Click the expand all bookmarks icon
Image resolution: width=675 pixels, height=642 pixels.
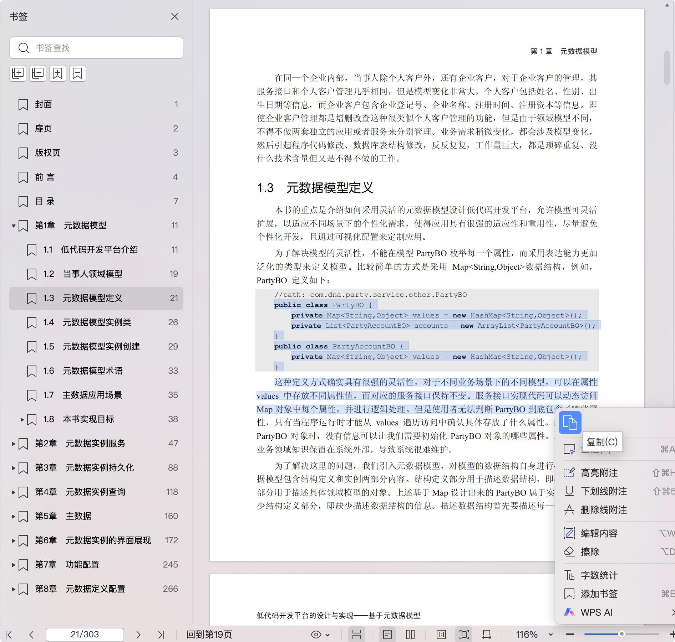click(18, 73)
